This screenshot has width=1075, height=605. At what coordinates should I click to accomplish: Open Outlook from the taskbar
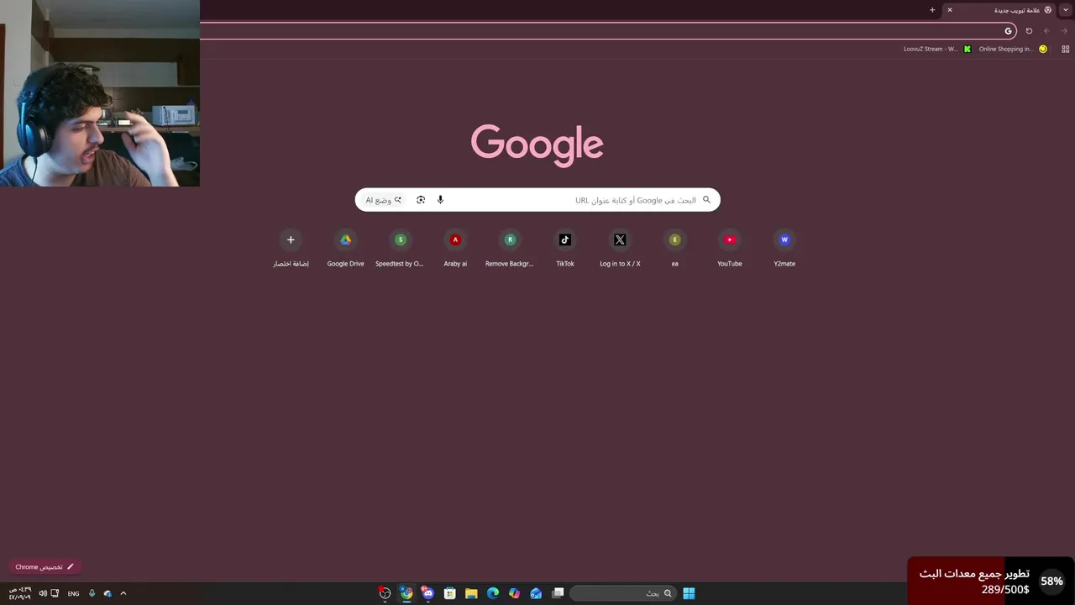coord(536,593)
